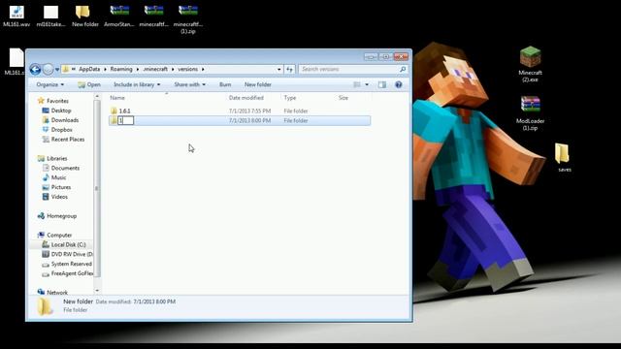Viewport: 621px width, 349px height.
Task: Select System Reserved drive in navigation pane
Action: [67, 264]
